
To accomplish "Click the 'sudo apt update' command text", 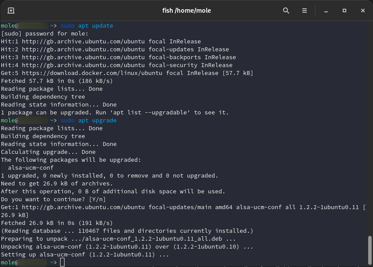I will 87,26.
